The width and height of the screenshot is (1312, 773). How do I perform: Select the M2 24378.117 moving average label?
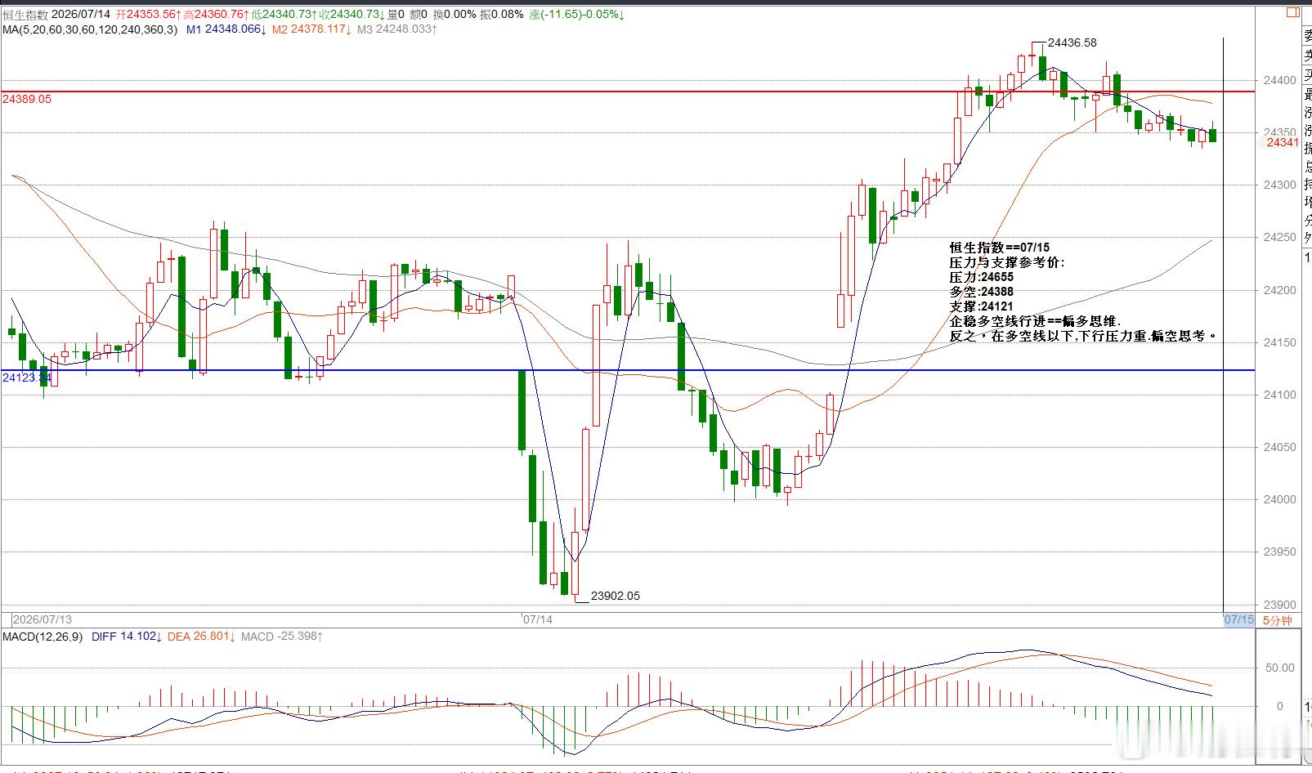(x=311, y=29)
